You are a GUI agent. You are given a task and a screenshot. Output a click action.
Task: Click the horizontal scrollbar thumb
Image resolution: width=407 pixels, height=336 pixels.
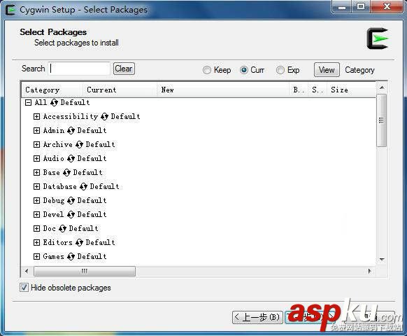(x=85, y=272)
